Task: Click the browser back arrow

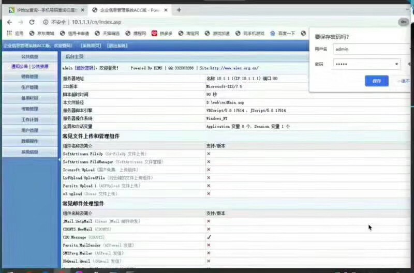Action: coord(9,22)
